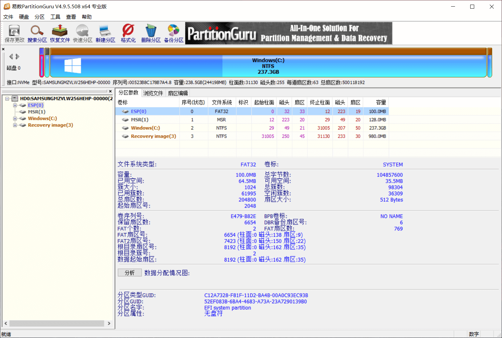Close the disk map panel with x
Viewport: 502px width, 338px height.
point(3,49)
